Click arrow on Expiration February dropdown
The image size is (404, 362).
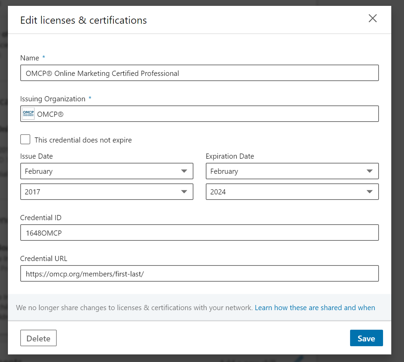pos(370,171)
